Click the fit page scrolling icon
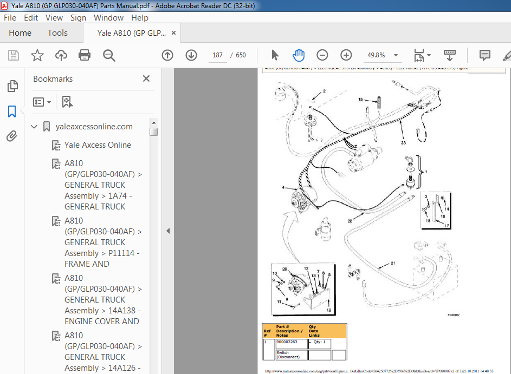 click(x=419, y=55)
